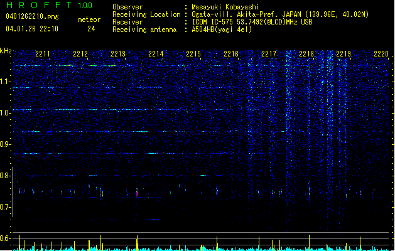Click the 0.7 frequency axis label

point(6,207)
